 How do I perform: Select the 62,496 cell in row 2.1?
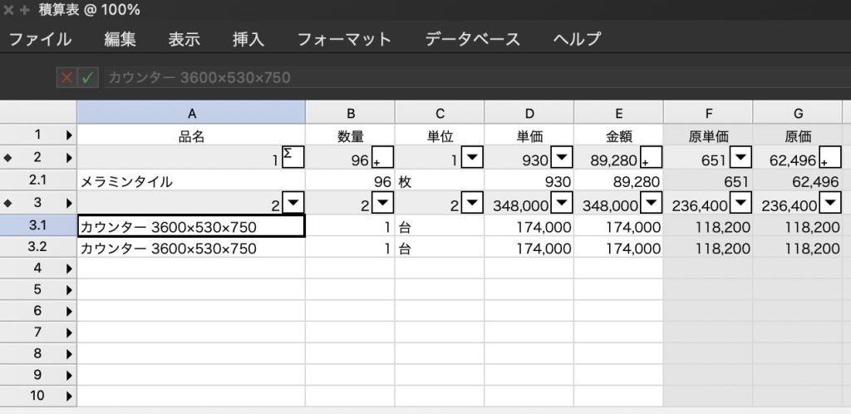tap(798, 180)
